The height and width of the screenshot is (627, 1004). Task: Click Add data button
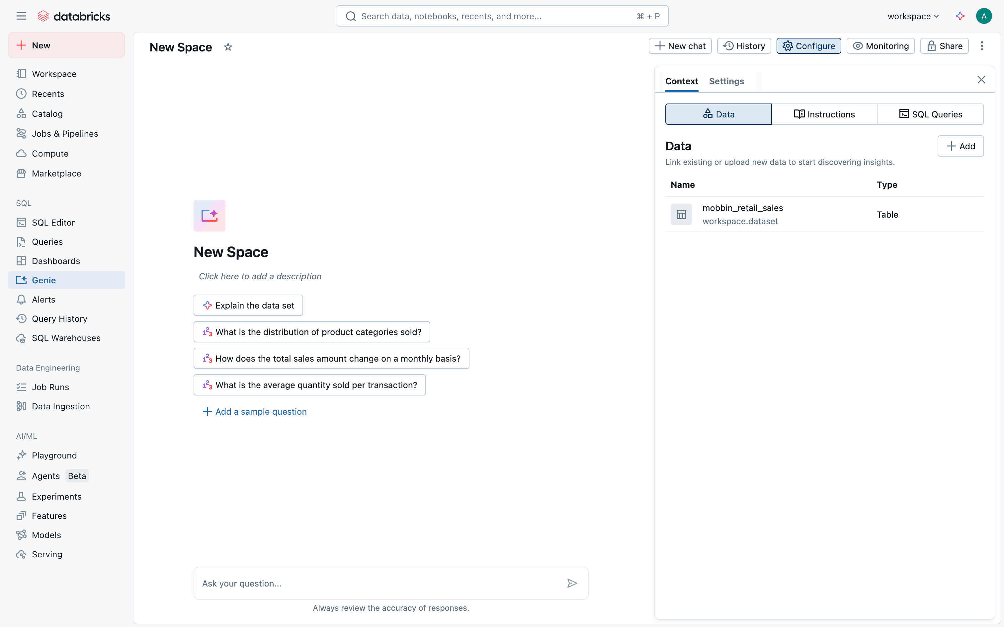pos(960,146)
